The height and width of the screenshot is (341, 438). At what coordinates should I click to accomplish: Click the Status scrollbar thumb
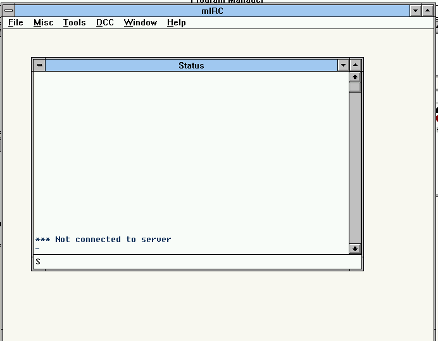click(x=355, y=87)
